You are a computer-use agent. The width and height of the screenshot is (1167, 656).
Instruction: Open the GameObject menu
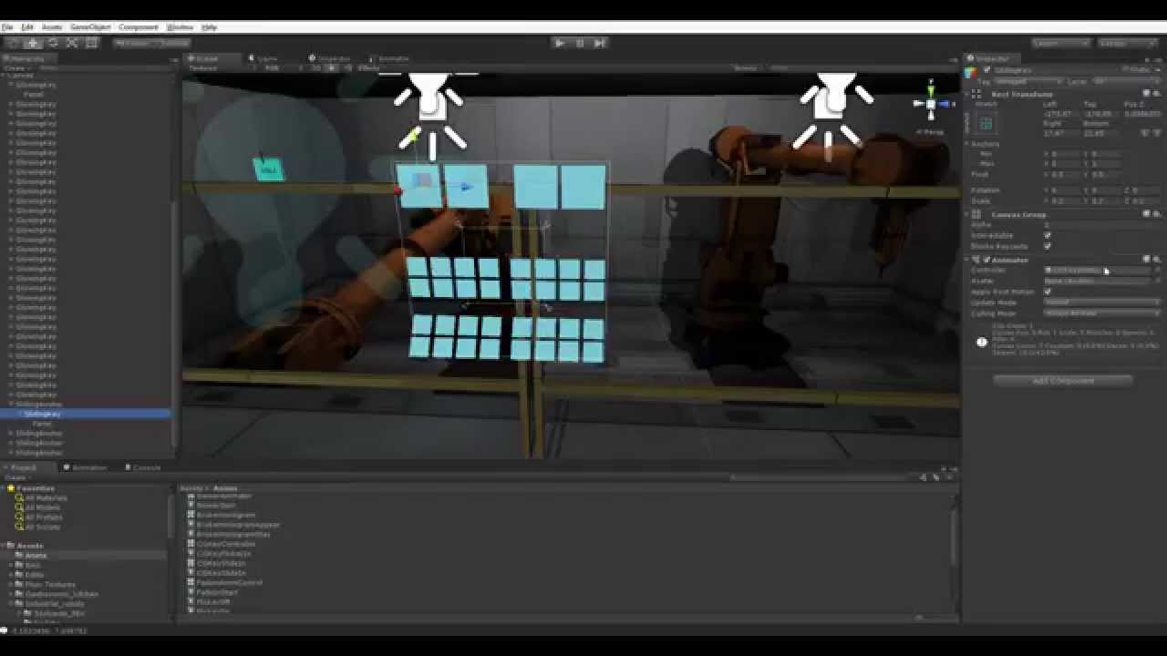pyautogui.click(x=88, y=27)
